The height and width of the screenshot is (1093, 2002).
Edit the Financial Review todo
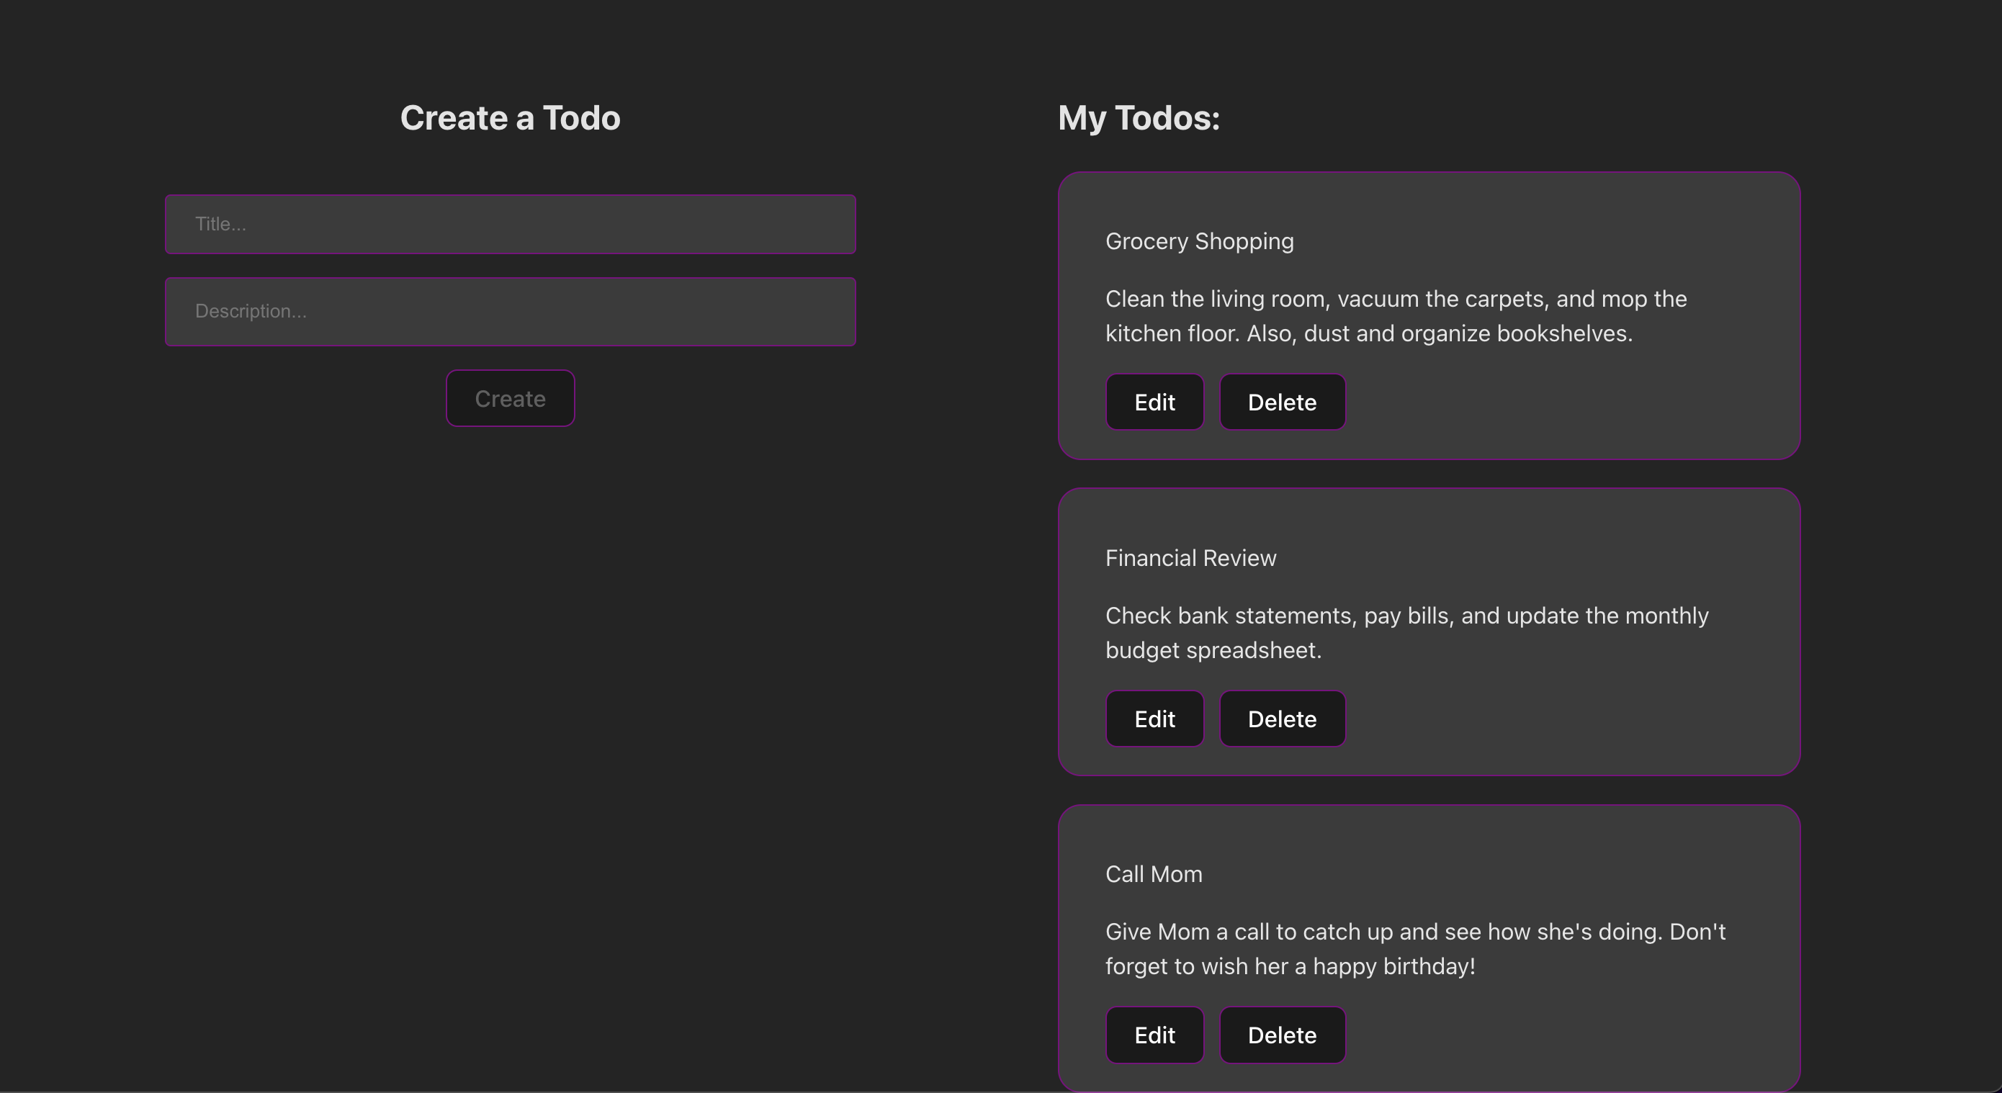pos(1154,719)
